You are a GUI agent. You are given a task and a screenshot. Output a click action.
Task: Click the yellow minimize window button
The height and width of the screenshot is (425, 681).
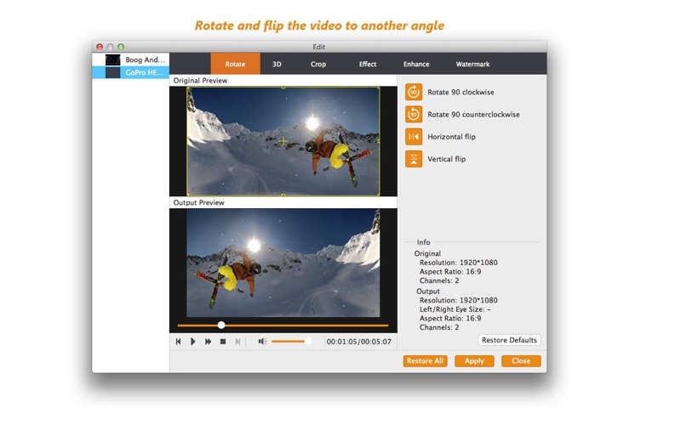click(x=111, y=47)
